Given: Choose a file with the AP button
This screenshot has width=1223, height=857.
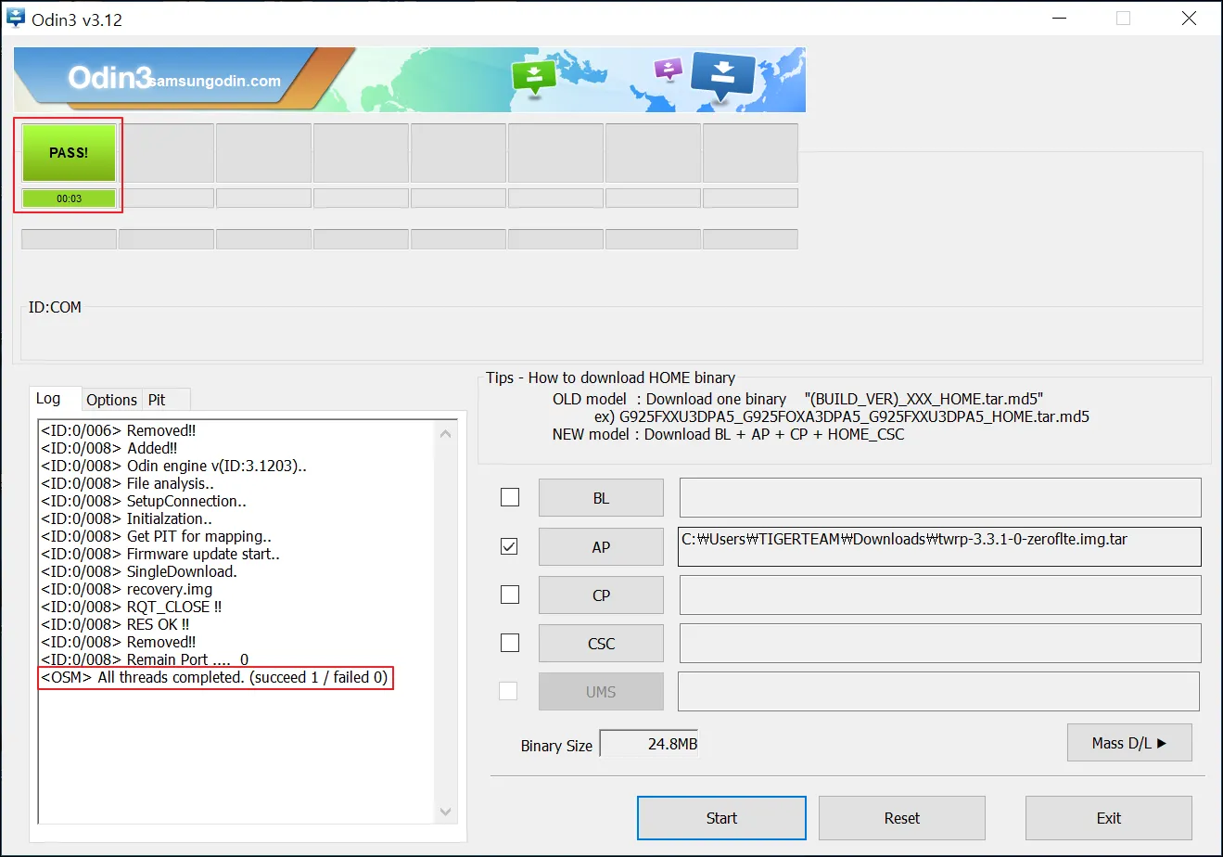Looking at the screenshot, I should pyautogui.click(x=601, y=547).
